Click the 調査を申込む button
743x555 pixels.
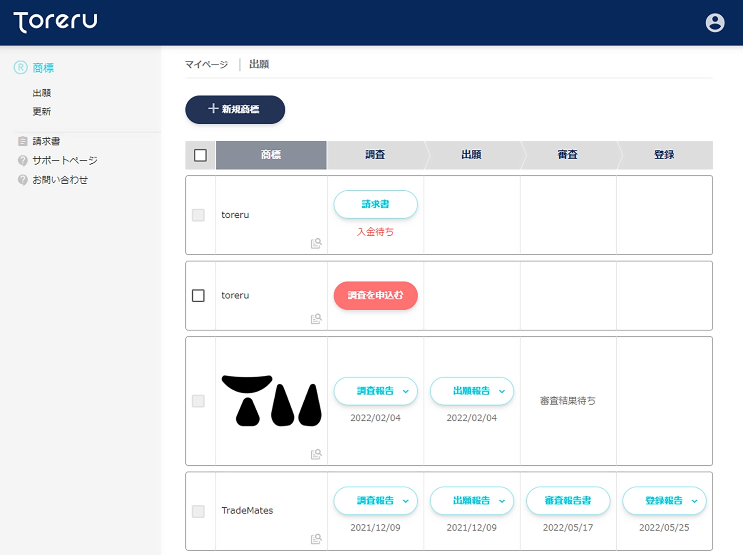point(375,296)
